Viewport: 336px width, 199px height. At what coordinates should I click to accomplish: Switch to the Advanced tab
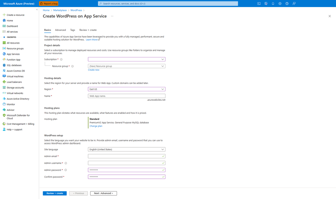(61, 30)
